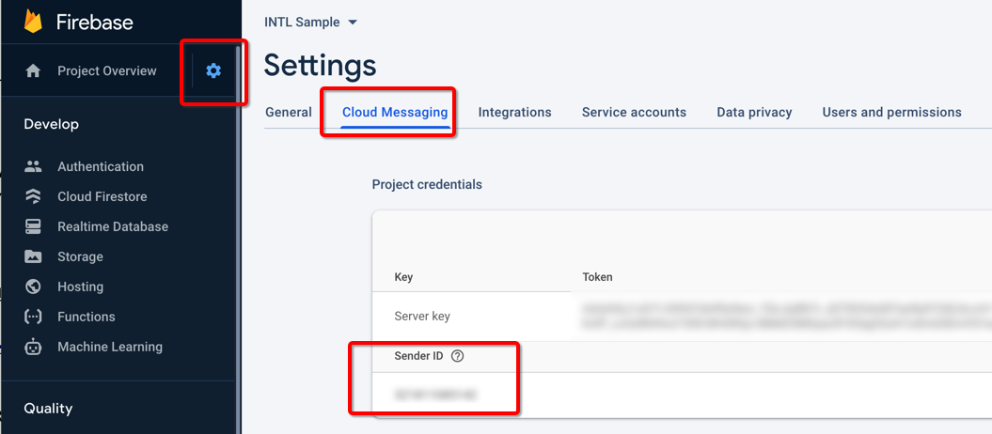Image resolution: width=992 pixels, height=434 pixels.
Task: Click the Firebase flame logo icon
Action: tap(34, 21)
